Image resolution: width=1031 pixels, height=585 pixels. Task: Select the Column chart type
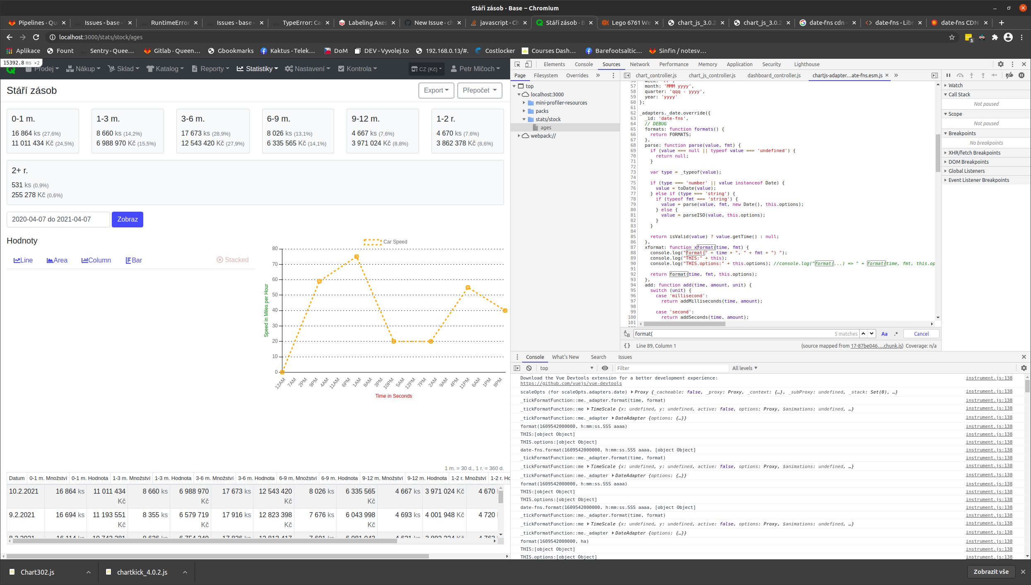pos(96,260)
